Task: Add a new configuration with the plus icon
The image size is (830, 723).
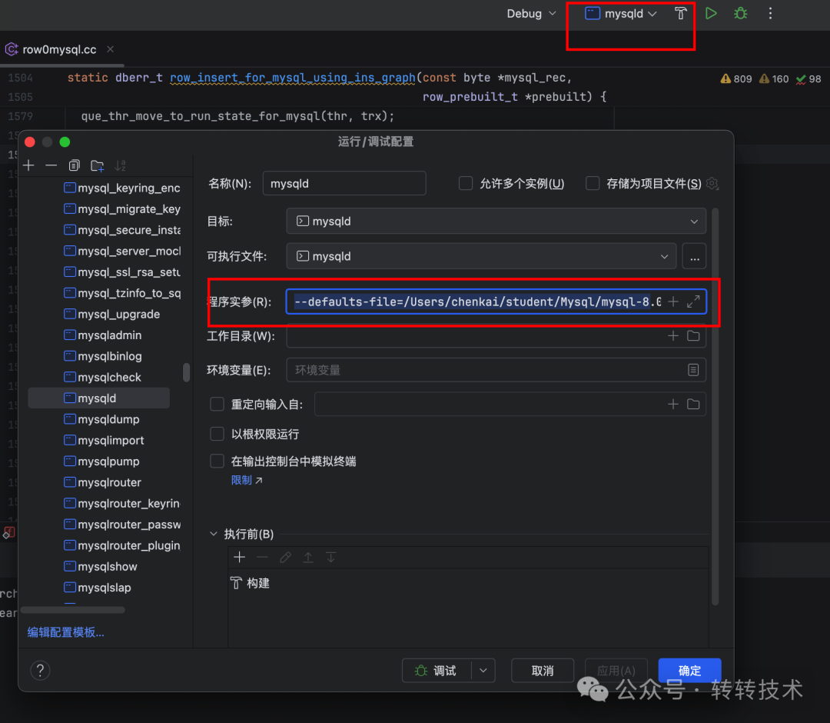Action: pyautogui.click(x=28, y=165)
